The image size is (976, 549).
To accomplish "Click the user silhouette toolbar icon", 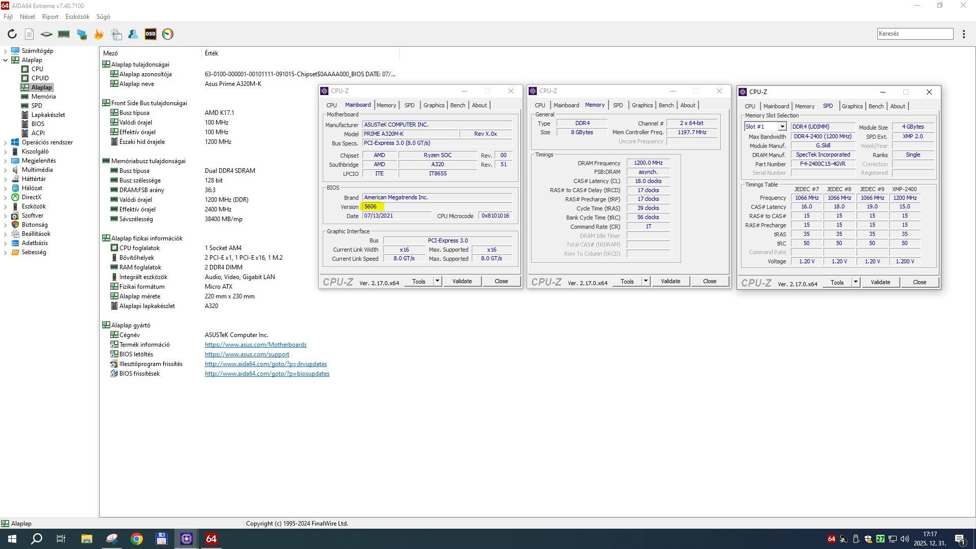I will pos(133,34).
